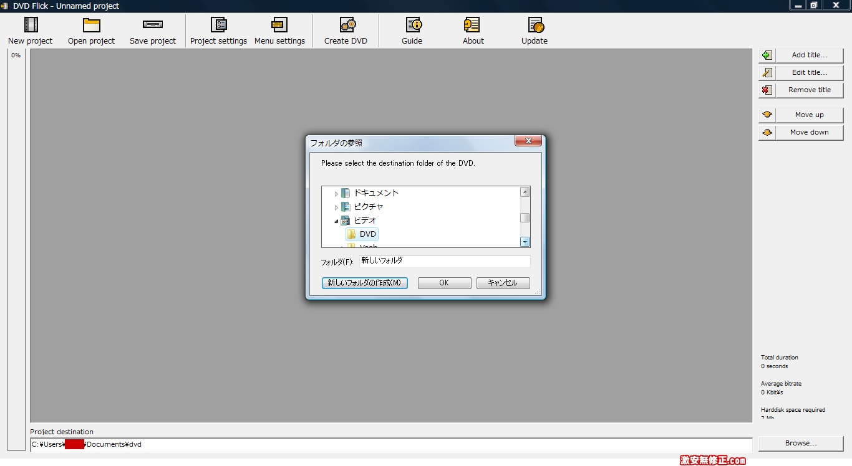Open the Open project folder icon

pos(92,25)
